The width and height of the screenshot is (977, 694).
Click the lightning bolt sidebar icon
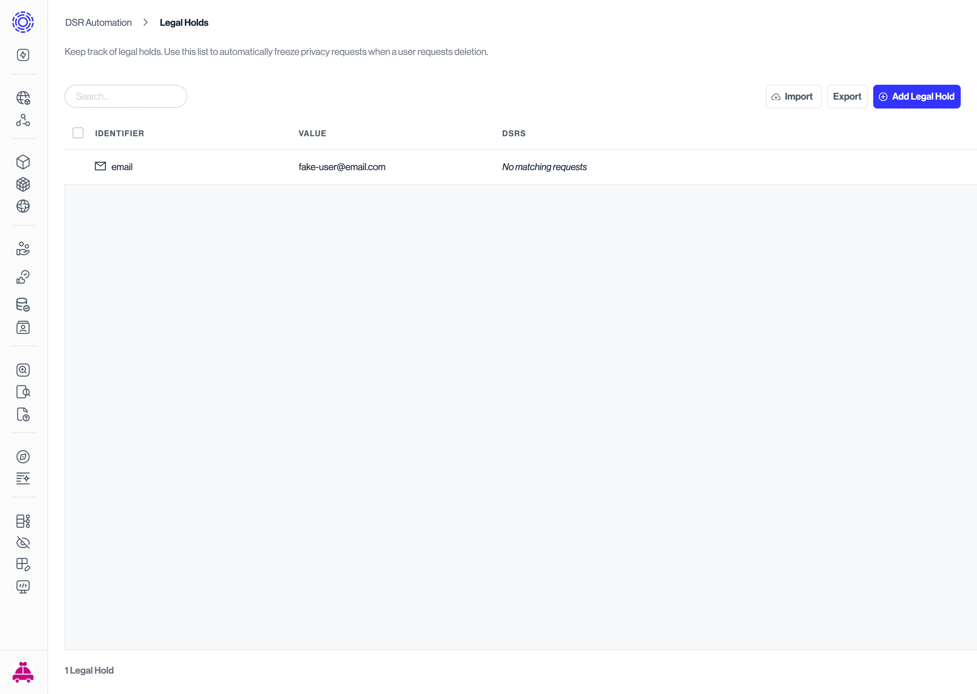tap(23, 55)
